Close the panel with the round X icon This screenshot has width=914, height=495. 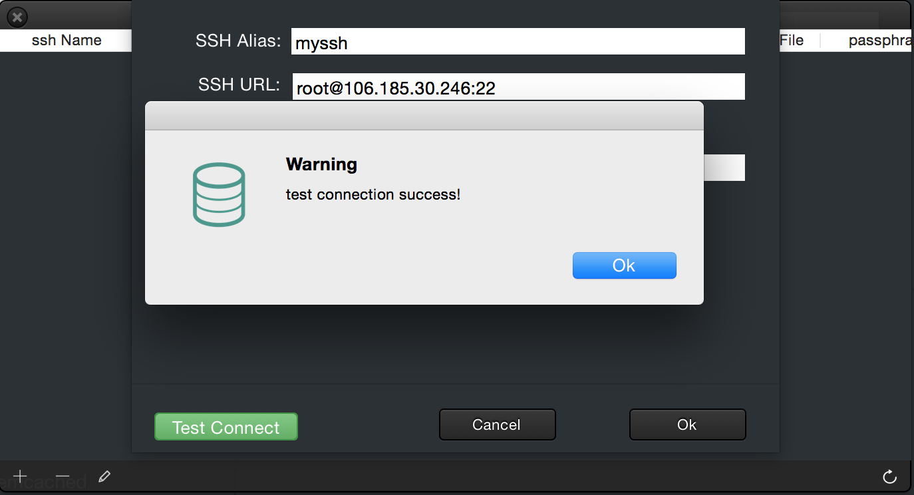[x=17, y=17]
